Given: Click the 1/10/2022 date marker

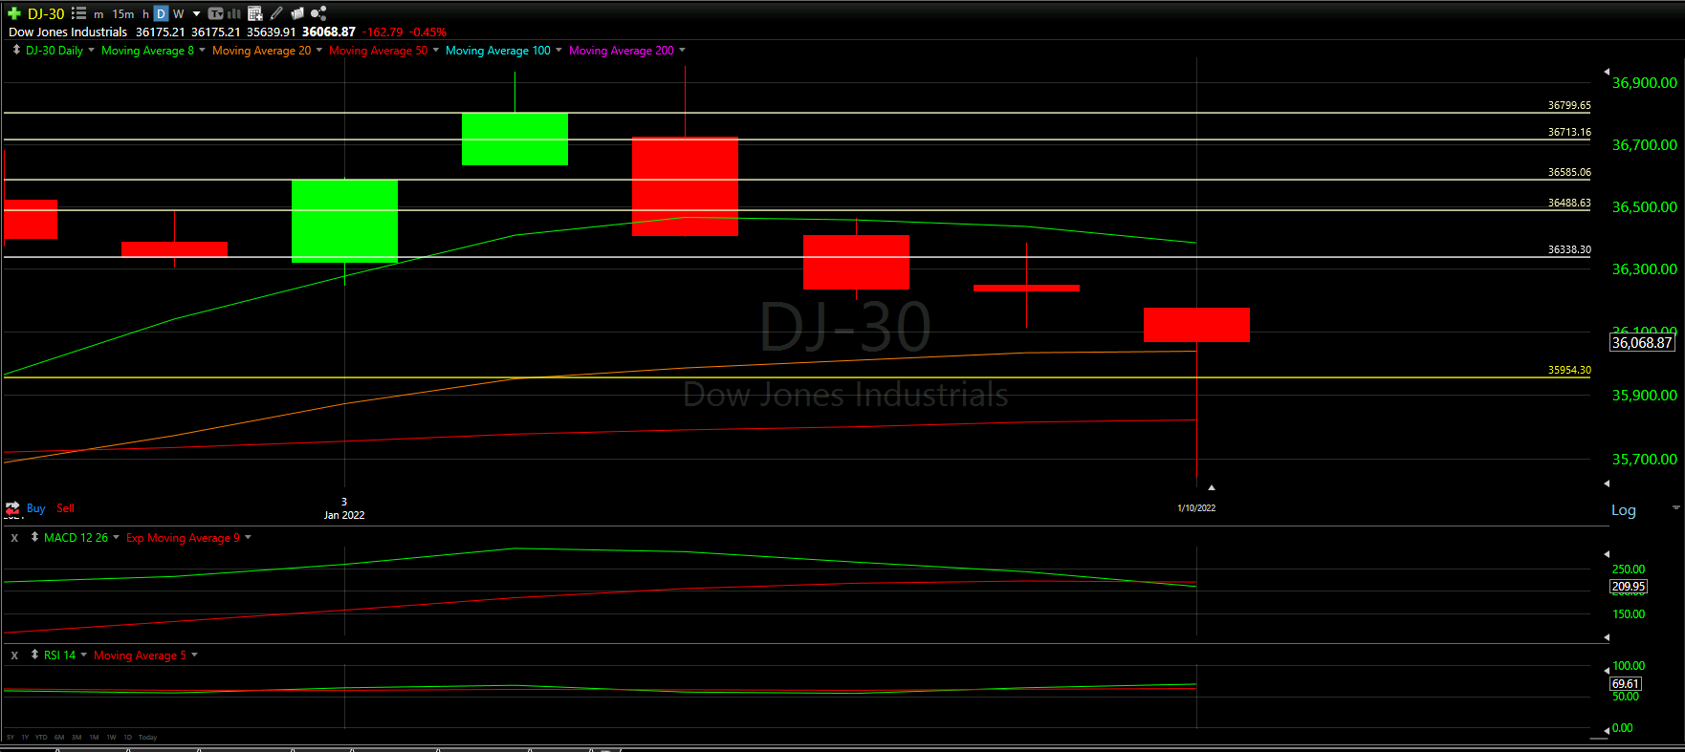Looking at the screenshot, I should click(1196, 508).
